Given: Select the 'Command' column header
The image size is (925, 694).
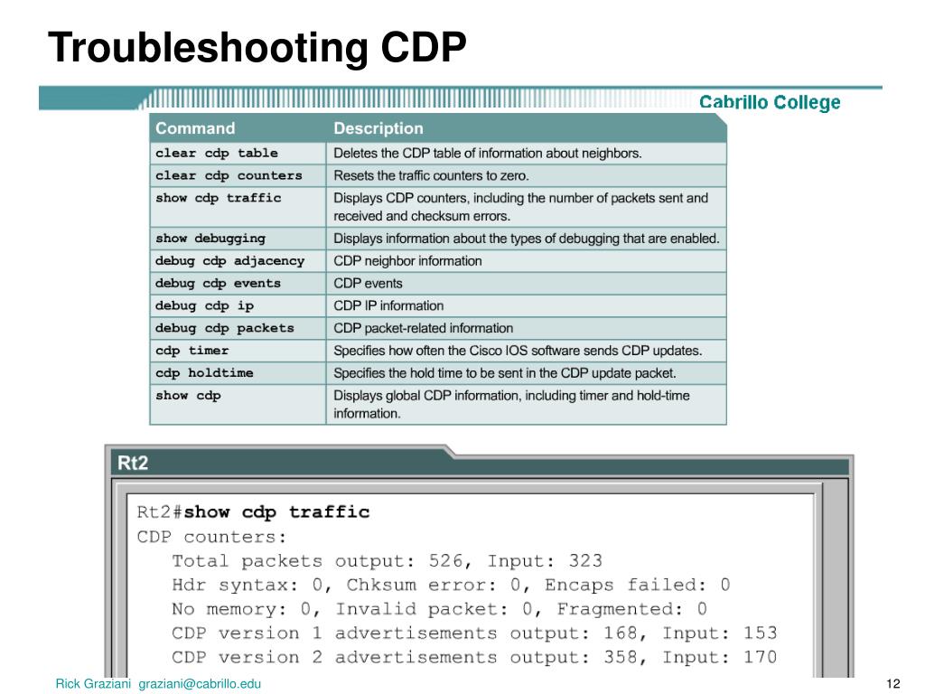Looking at the screenshot, I should [x=195, y=128].
